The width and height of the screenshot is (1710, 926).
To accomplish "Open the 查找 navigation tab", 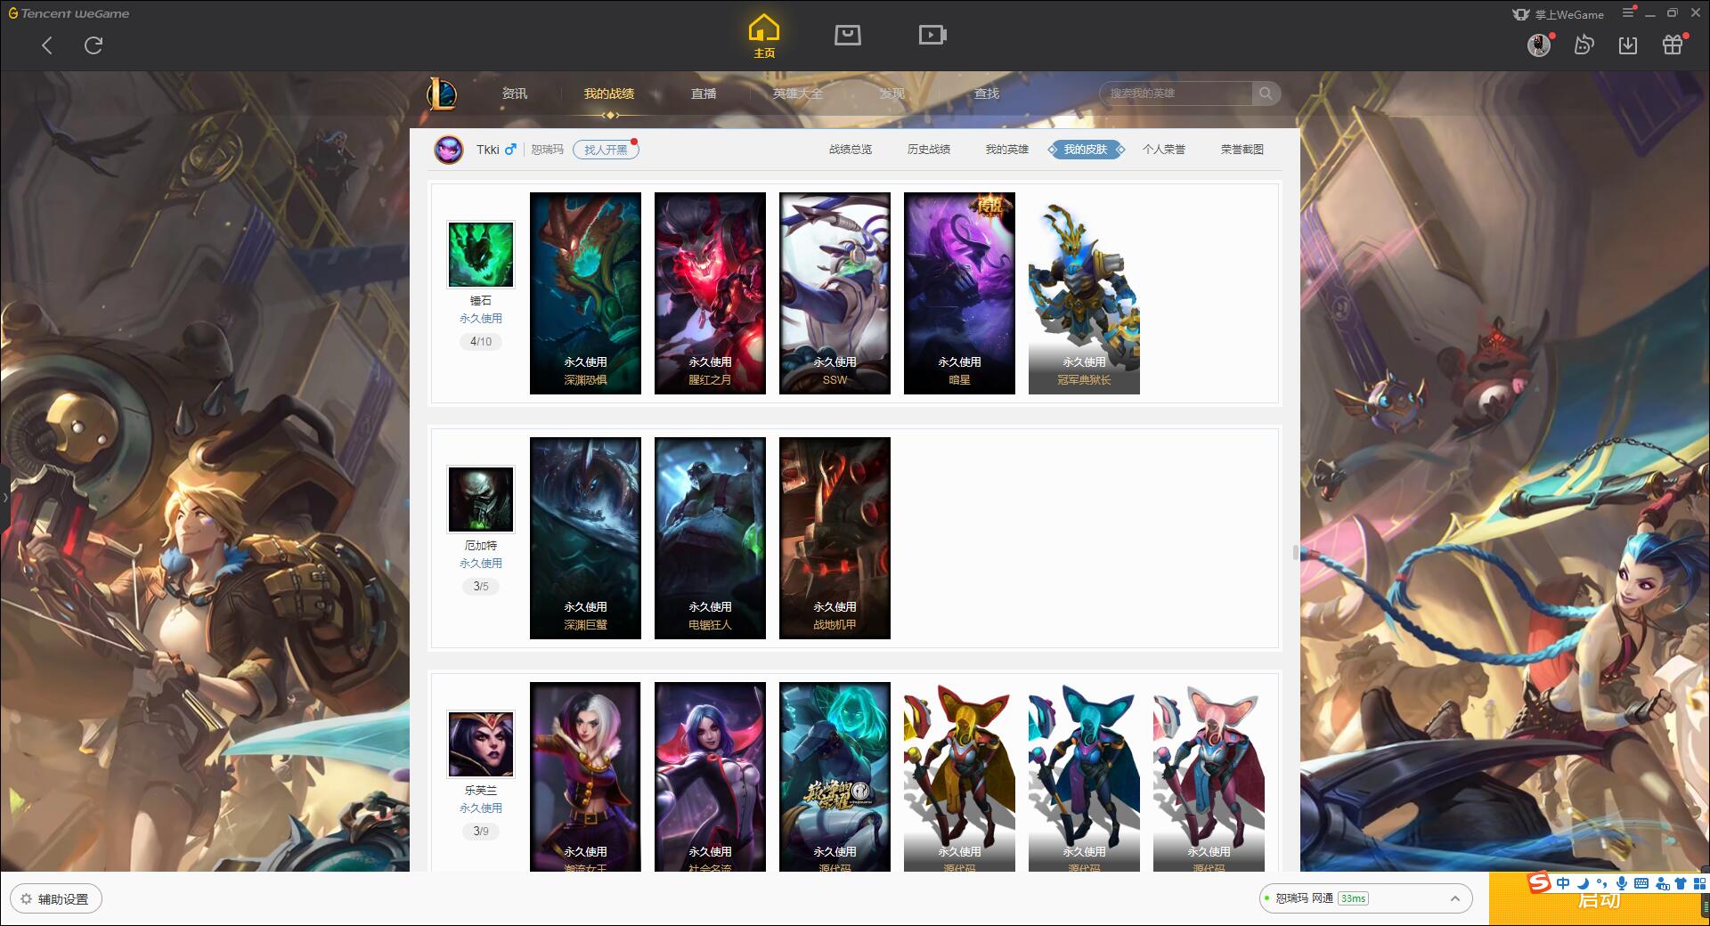I will (987, 93).
